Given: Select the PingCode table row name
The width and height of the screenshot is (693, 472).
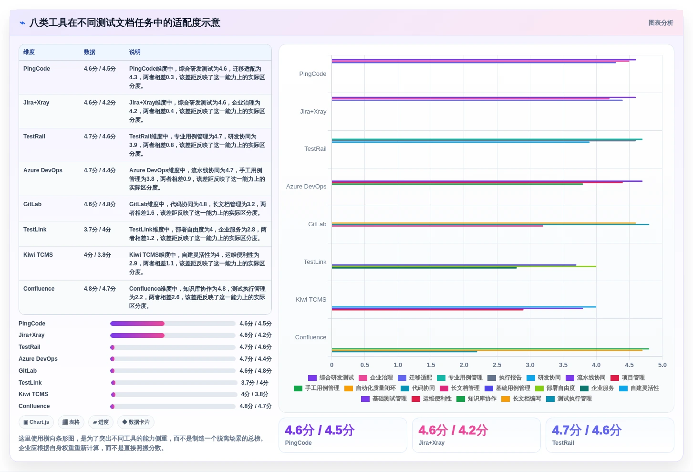Looking at the screenshot, I should coord(37,69).
